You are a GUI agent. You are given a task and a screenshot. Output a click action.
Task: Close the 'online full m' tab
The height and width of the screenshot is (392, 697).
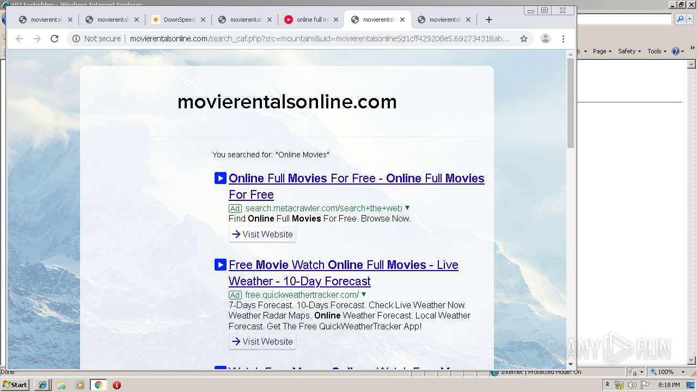[x=336, y=20]
